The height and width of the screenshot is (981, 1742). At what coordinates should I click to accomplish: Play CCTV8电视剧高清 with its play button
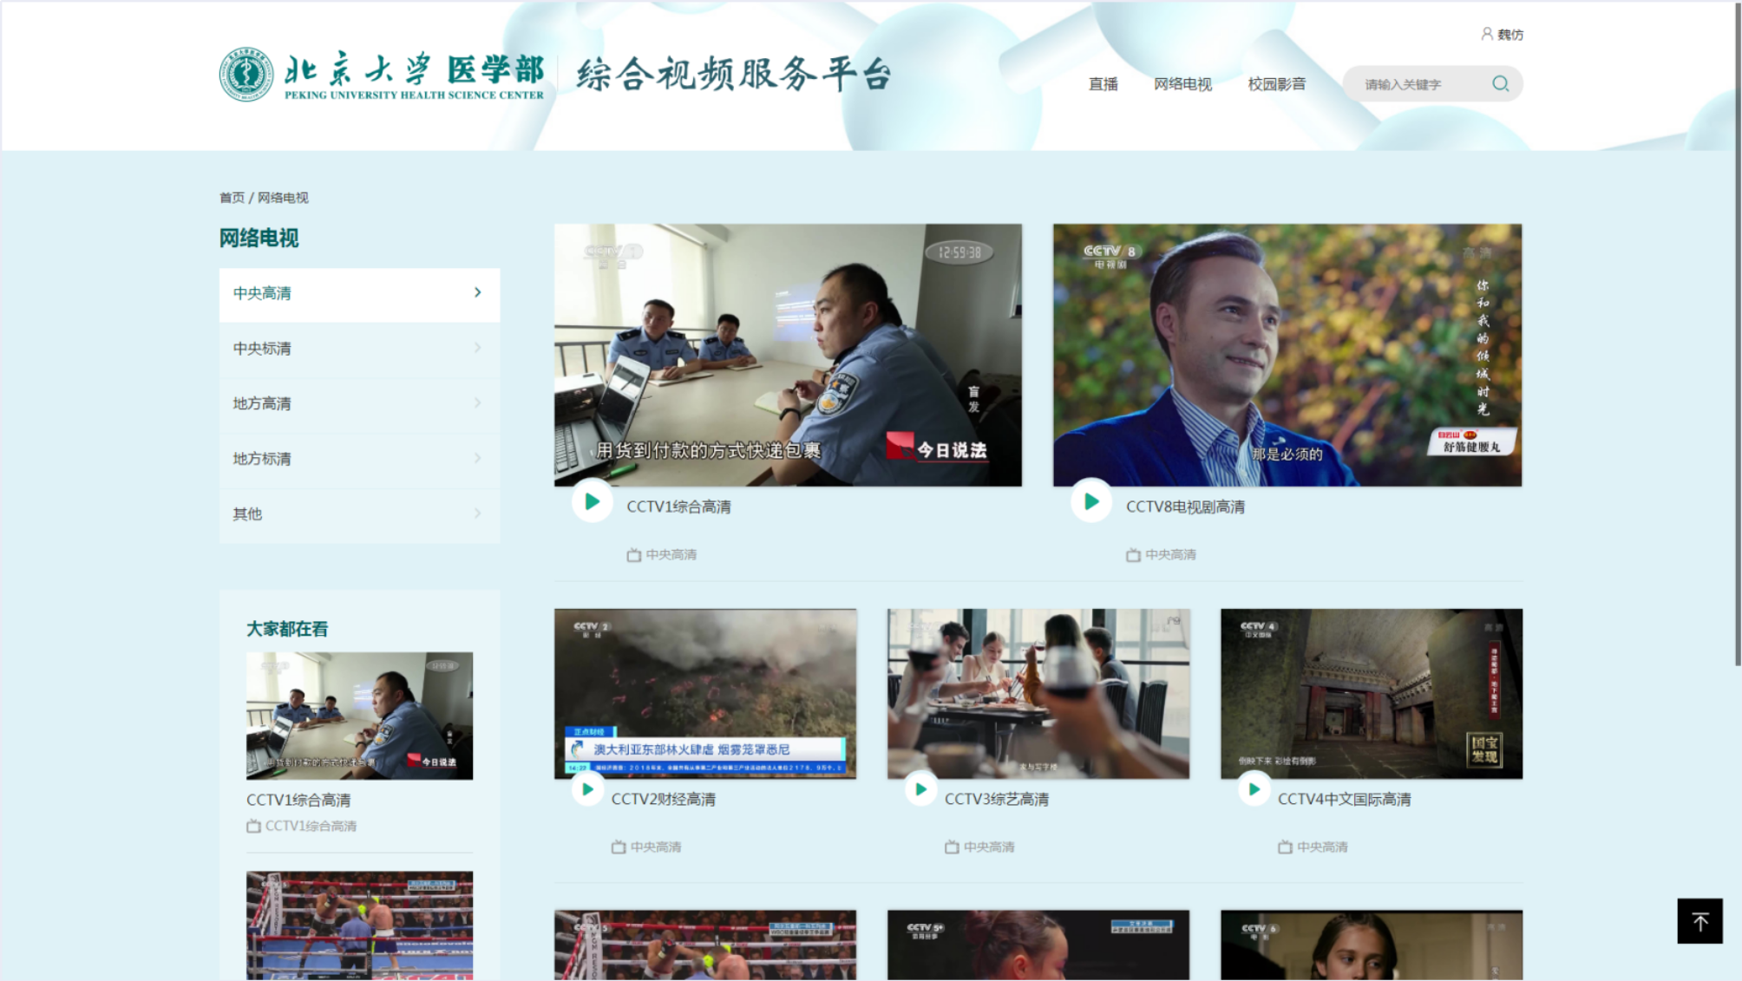(1091, 501)
